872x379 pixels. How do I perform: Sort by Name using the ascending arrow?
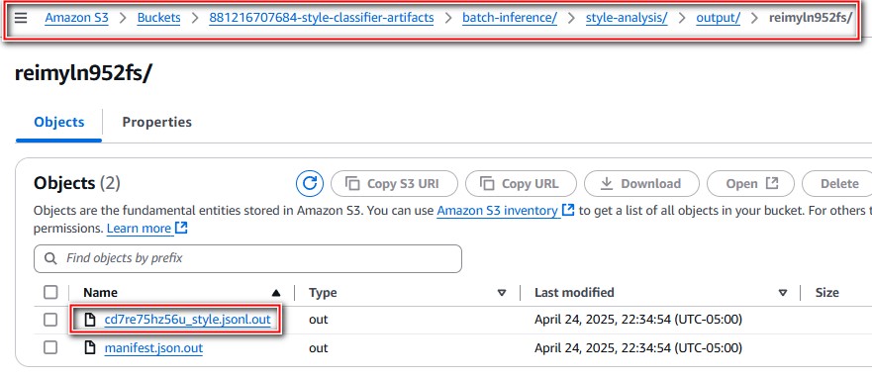coord(276,293)
